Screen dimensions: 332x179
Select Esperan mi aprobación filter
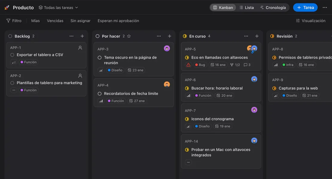click(118, 21)
